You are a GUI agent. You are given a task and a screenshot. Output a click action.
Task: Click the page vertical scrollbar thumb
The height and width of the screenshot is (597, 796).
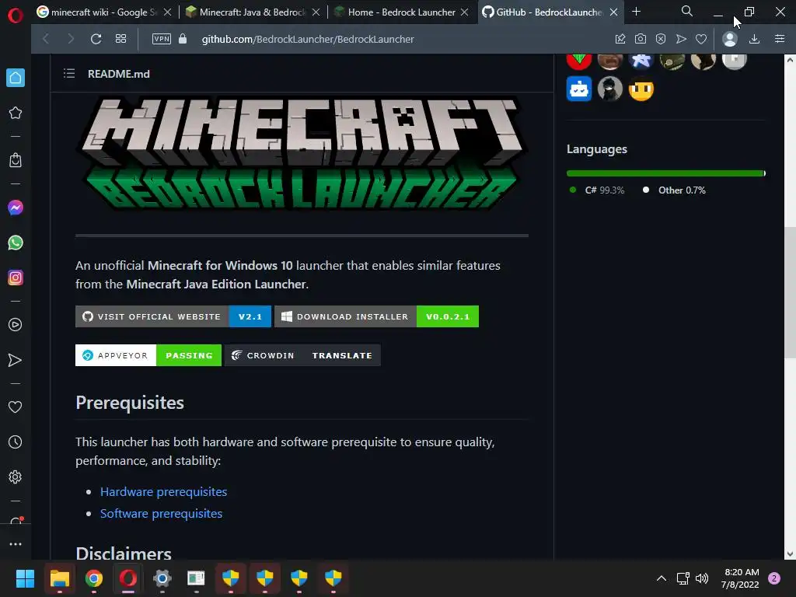(790, 292)
